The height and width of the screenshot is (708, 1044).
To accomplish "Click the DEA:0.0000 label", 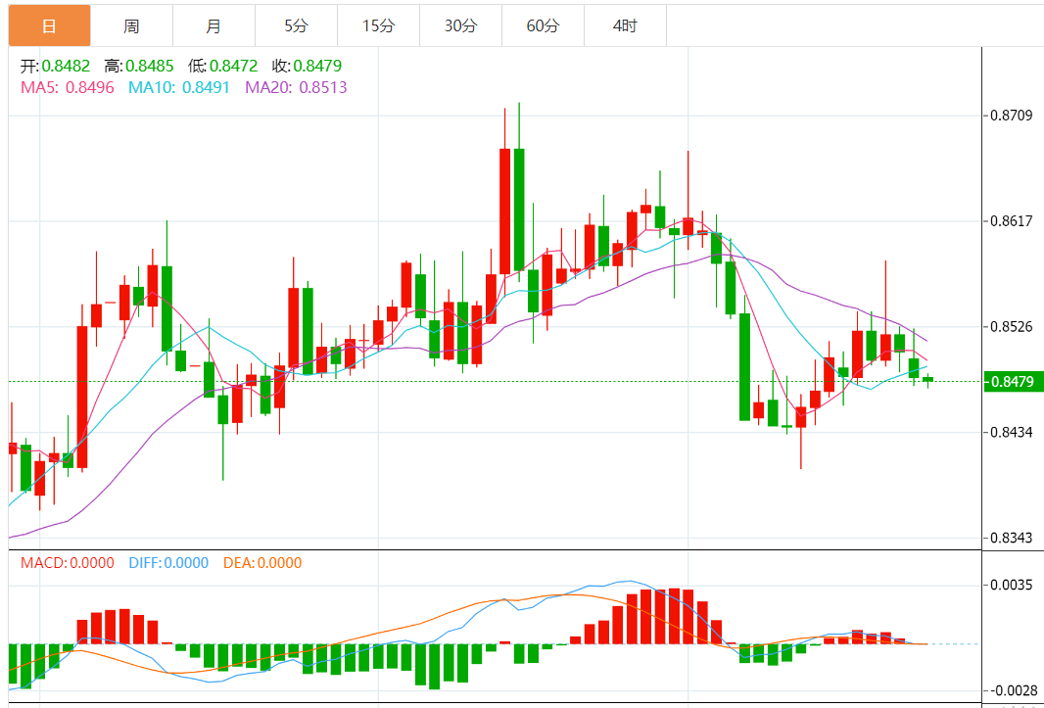I will click(262, 563).
